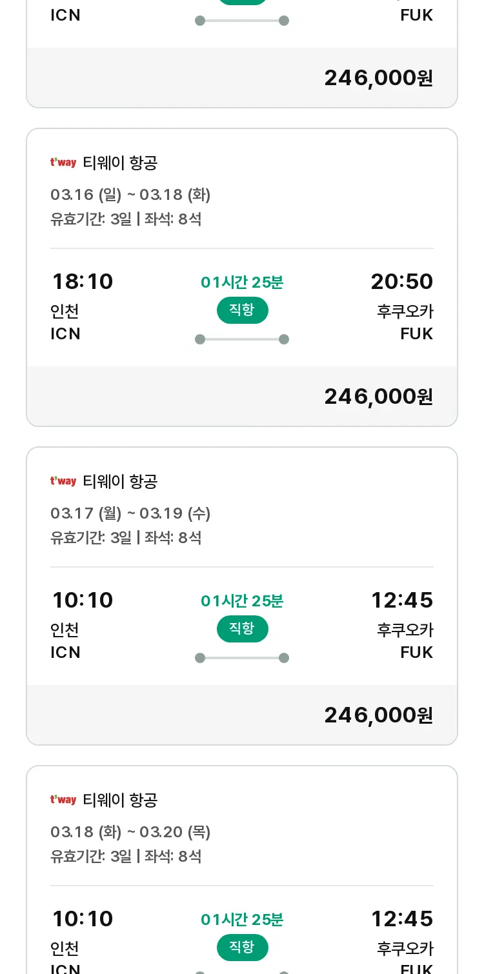Tap t'way logo on 03.17 flight card
This screenshot has height=974, width=484.
pyautogui.click(x=63, y=481)
